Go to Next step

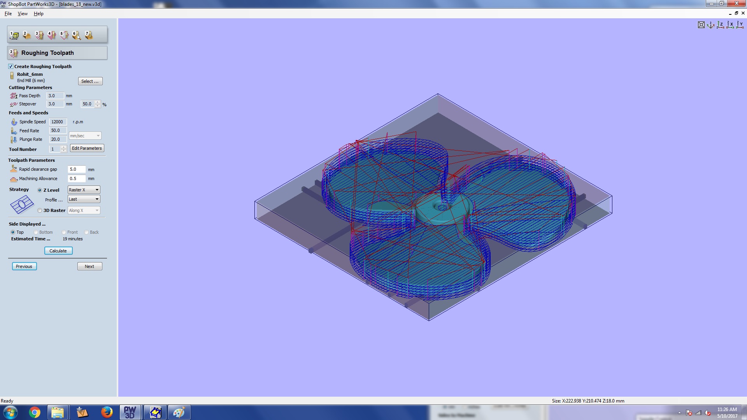[89, 266]
